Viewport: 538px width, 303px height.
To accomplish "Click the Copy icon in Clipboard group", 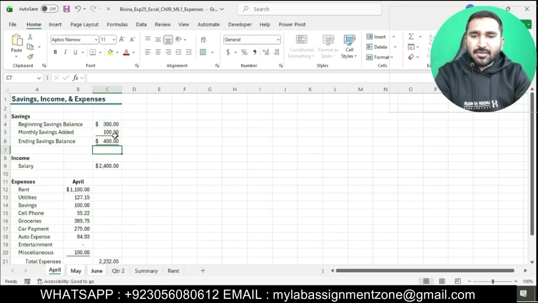I will coord(30,47).
